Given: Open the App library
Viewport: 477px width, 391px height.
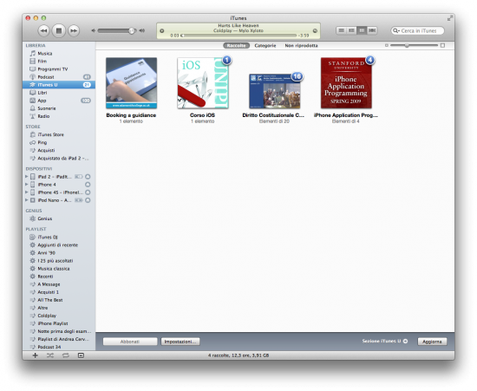Looking at the screenshot, I should click(x=42, y=101).
